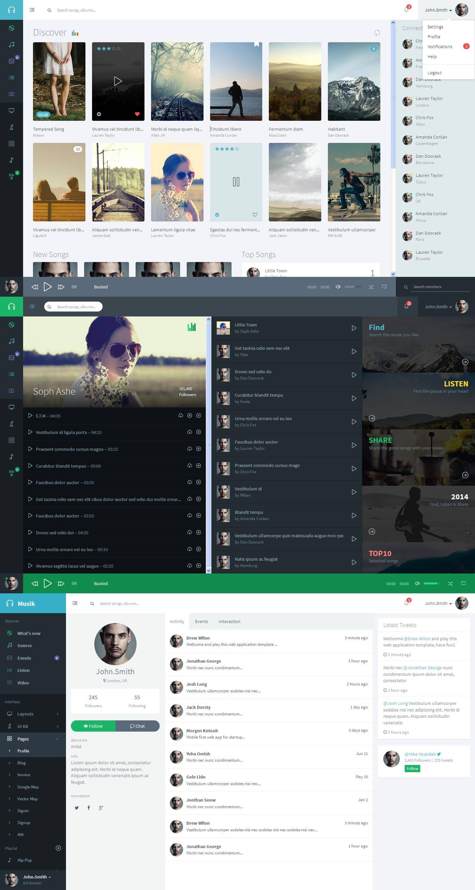475x890 pixels.
Task: Click the add playlist plus icon in the sidebar
Action: click(x=58, y=848)
